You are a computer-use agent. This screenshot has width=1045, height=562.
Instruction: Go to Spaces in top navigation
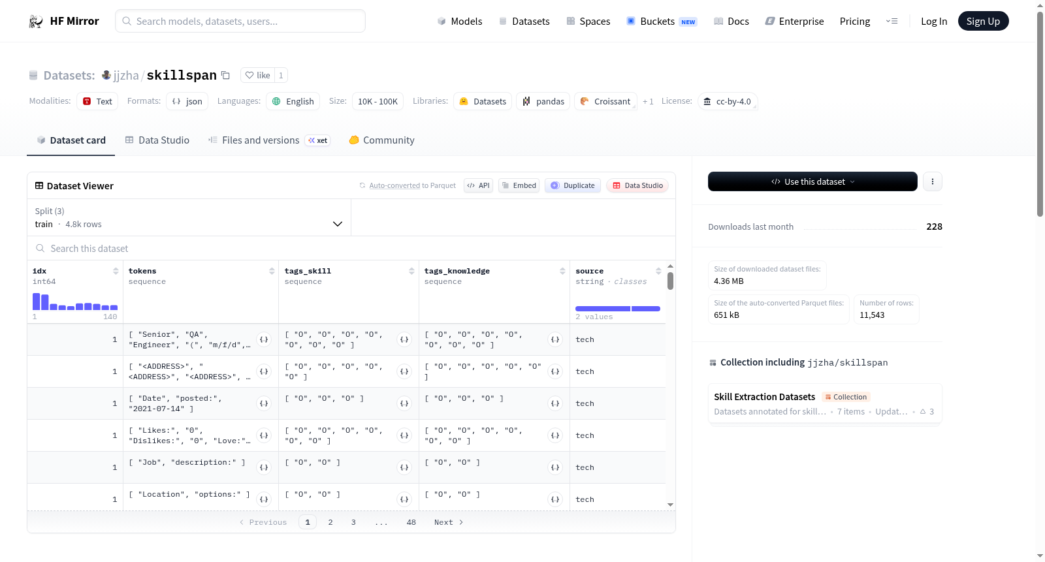[588, 21]
